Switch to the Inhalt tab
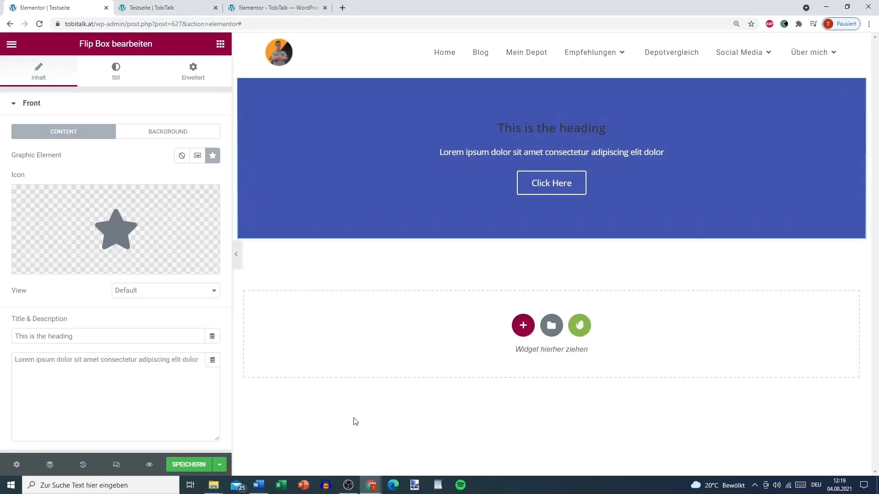 coord(38,71)
